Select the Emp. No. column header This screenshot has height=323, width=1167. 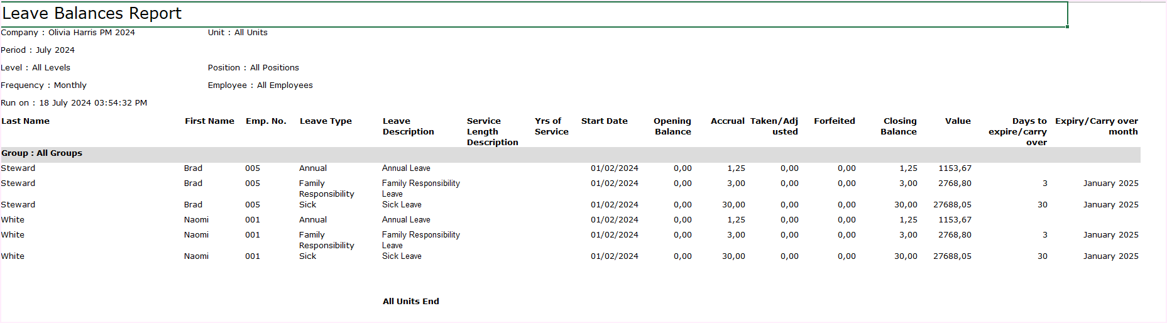[266, 121]
